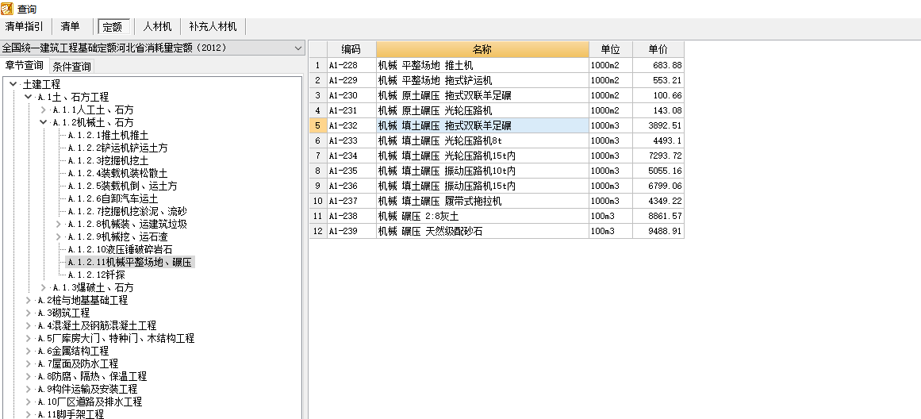
Task: Click the 查询 window app icon
Action: pyautogui.click(x=7, y=9)
